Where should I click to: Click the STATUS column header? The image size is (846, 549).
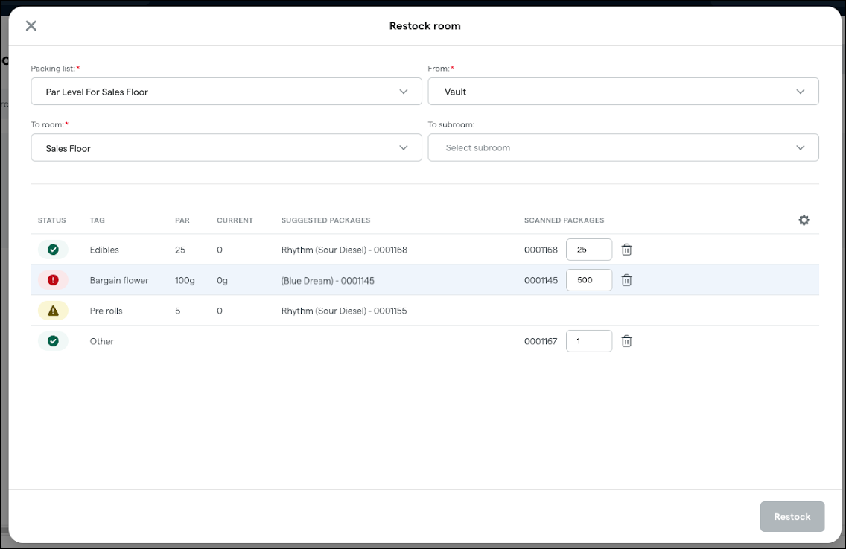coord(51,220)
